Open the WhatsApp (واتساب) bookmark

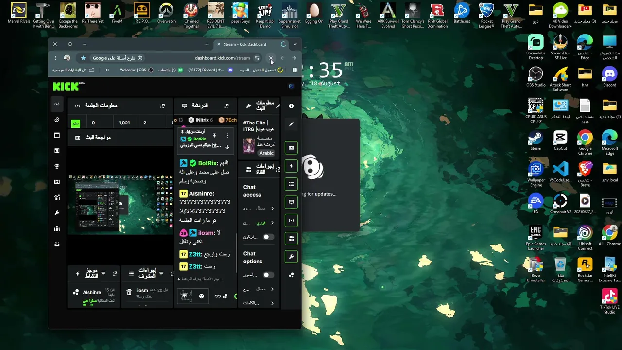(x=171, y=70)
